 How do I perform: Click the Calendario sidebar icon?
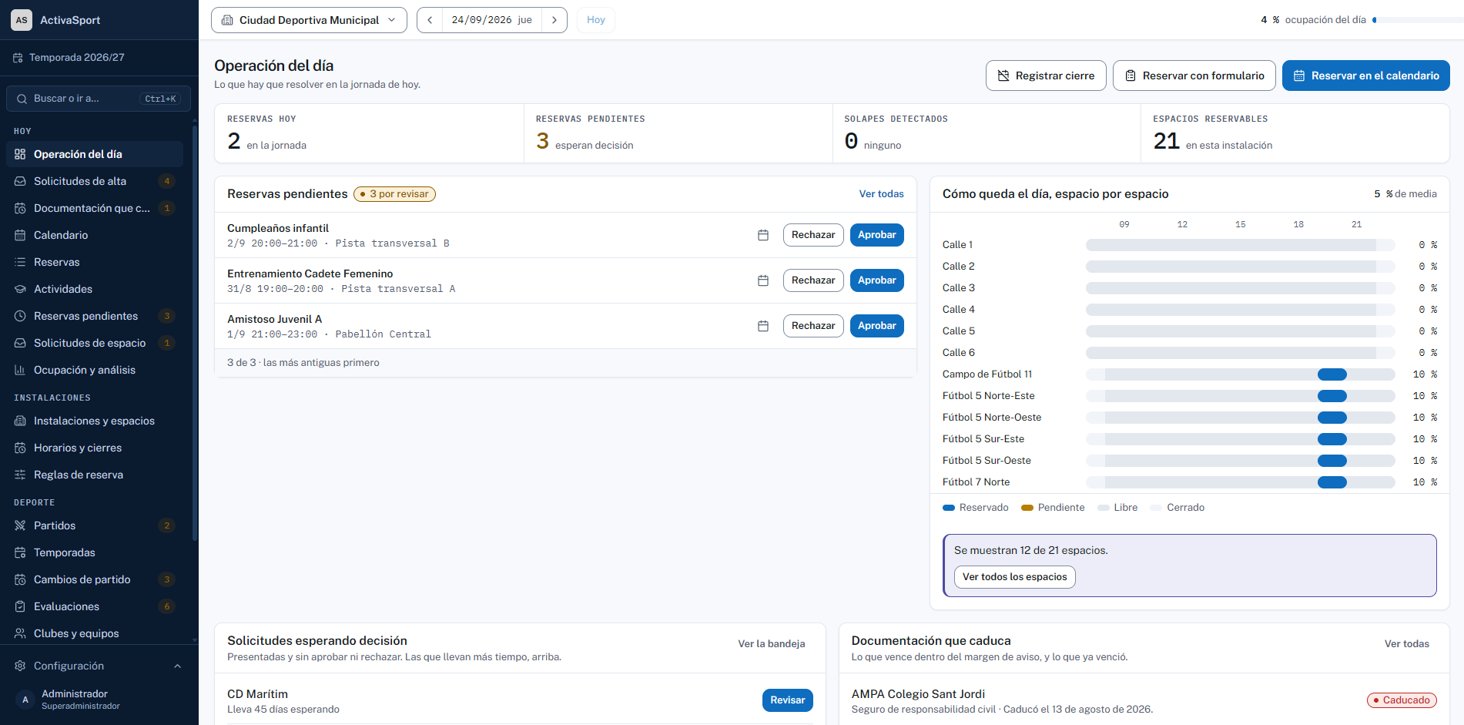(20, 235)
